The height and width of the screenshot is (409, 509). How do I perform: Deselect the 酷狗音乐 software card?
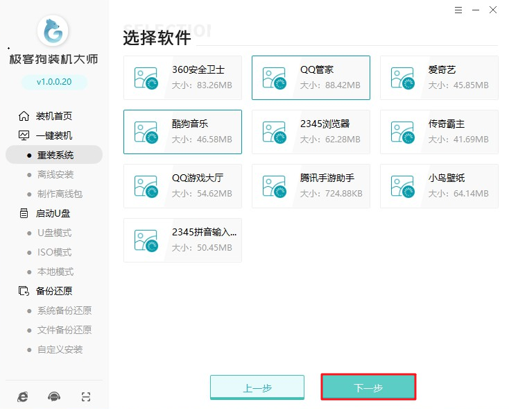click(182, 131)
